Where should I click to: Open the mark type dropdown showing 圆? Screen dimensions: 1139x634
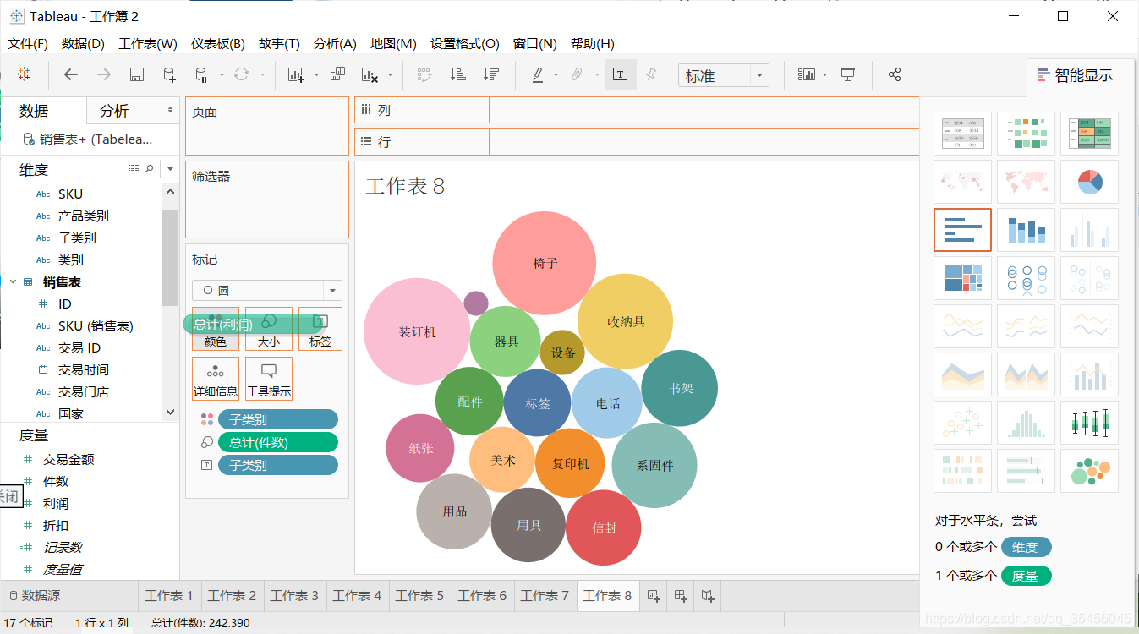click(267, 290)
